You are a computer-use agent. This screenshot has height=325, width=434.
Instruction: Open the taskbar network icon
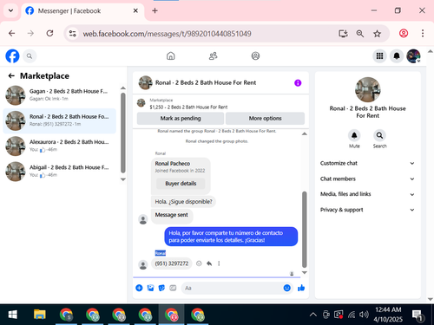click(352, 315)
